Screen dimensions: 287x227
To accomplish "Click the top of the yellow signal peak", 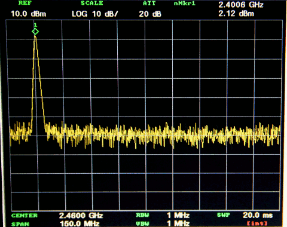I will click(x=35, y=36).
